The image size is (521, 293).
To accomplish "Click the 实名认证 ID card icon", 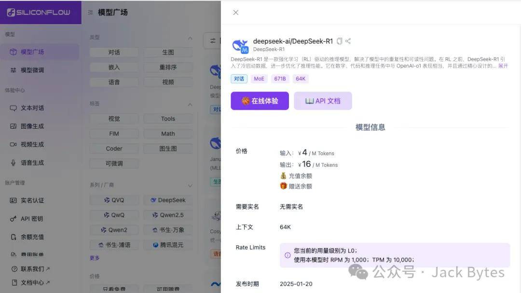I will [x=14, y=200].
